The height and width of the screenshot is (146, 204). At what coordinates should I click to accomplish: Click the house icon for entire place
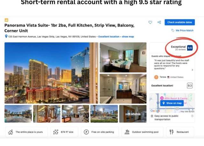click(x=11, y=132)
